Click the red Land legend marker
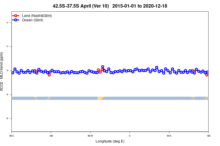 click(16, 16)
